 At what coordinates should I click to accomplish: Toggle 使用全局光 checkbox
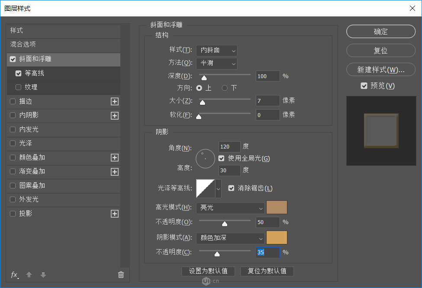221,158
